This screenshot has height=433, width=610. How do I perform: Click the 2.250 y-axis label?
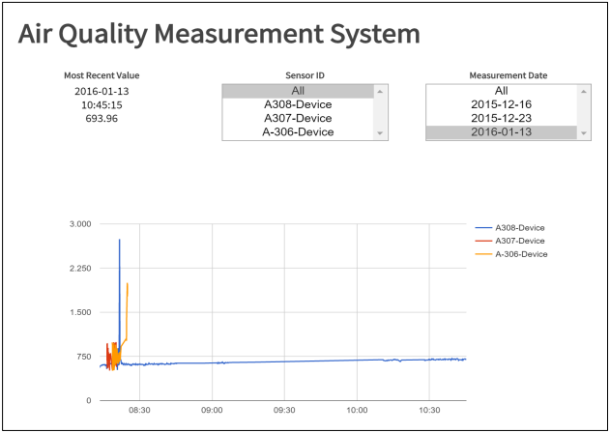[80, 269]
